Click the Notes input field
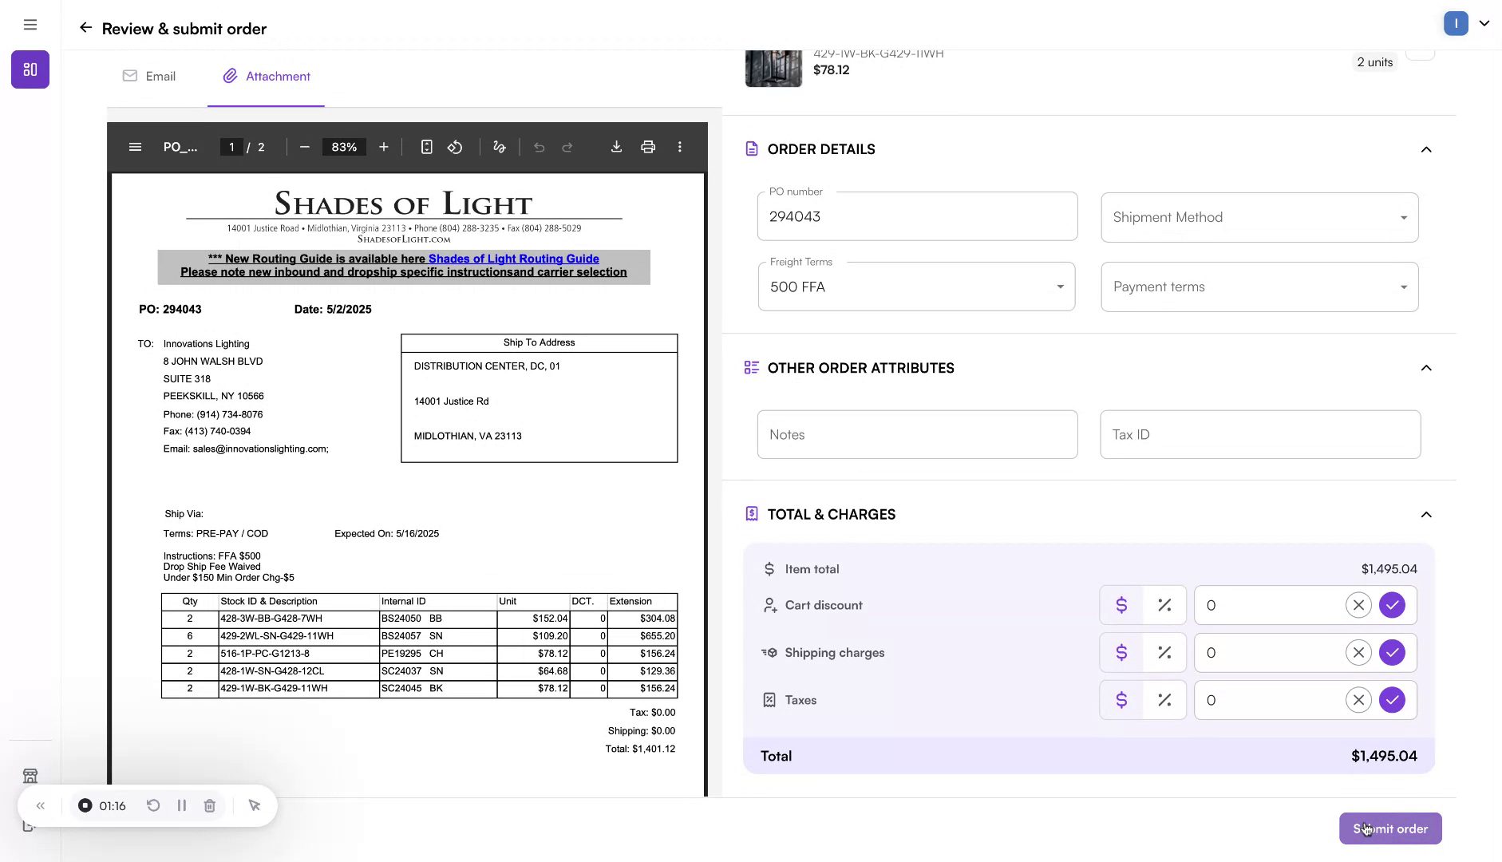The image size is (1502, 862). 916,434
